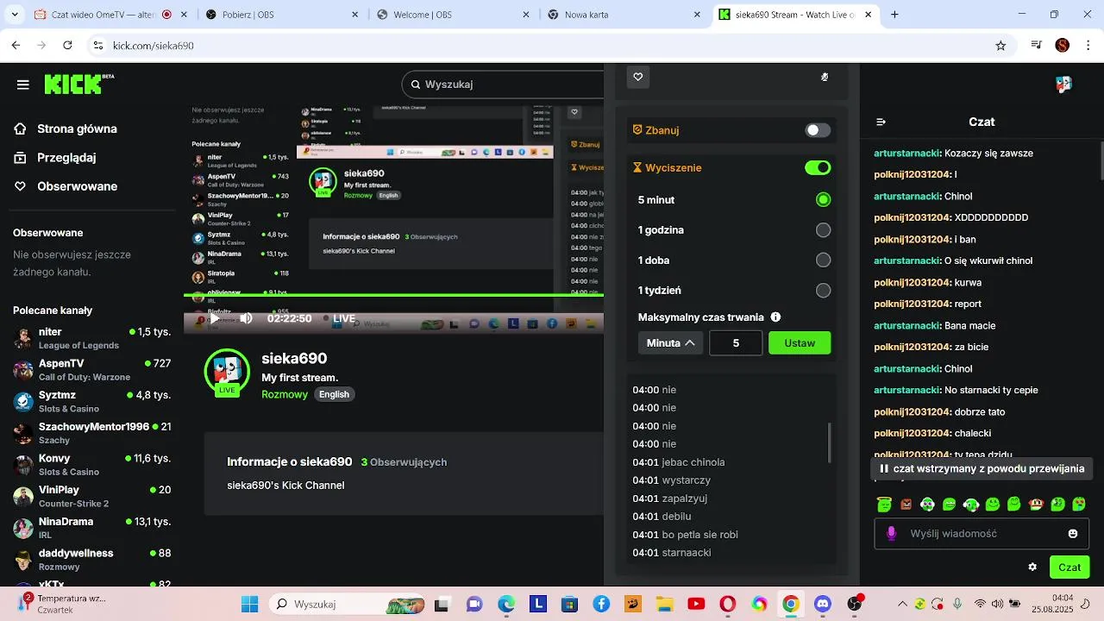Viewport: 1104px width, 621px height.
Task: Click the user avatar at top right
Action: pos(1063,84)
